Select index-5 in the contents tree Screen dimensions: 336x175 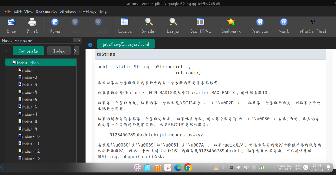29,100
